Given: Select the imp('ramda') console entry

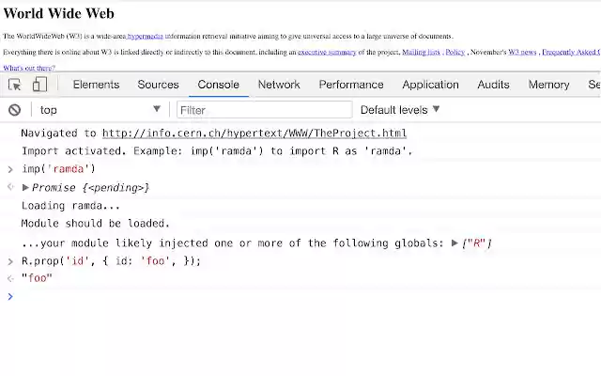Looking at the screenshot, I should [x=58, y=169].
